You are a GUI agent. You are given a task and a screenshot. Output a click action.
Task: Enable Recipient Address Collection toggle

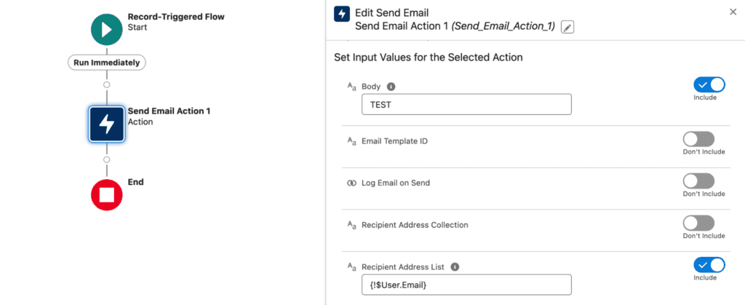click(x=698, y=223)
